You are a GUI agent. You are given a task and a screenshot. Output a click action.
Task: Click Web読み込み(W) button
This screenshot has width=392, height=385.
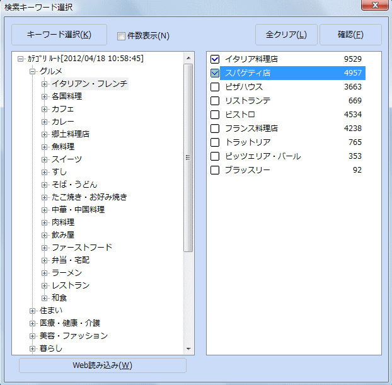point(103,365)
